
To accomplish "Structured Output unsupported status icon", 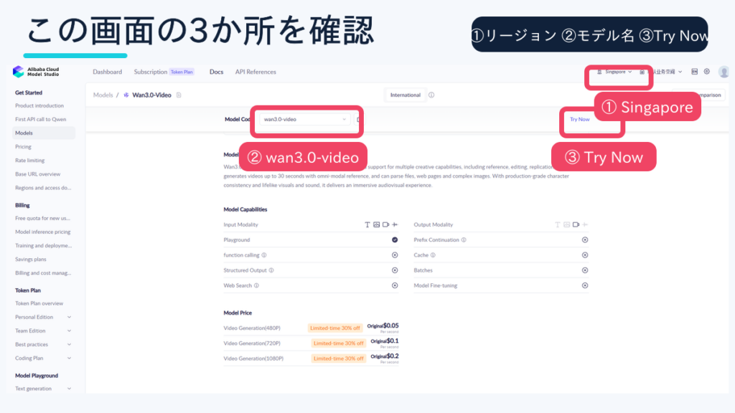I will pos(395,270).
